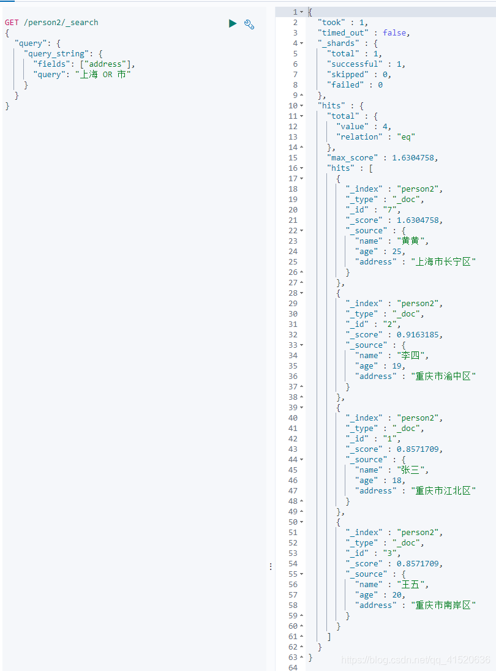Collapse the _source block on line 33
Viewport: 496px width, 671px height.
coord(302,345)
